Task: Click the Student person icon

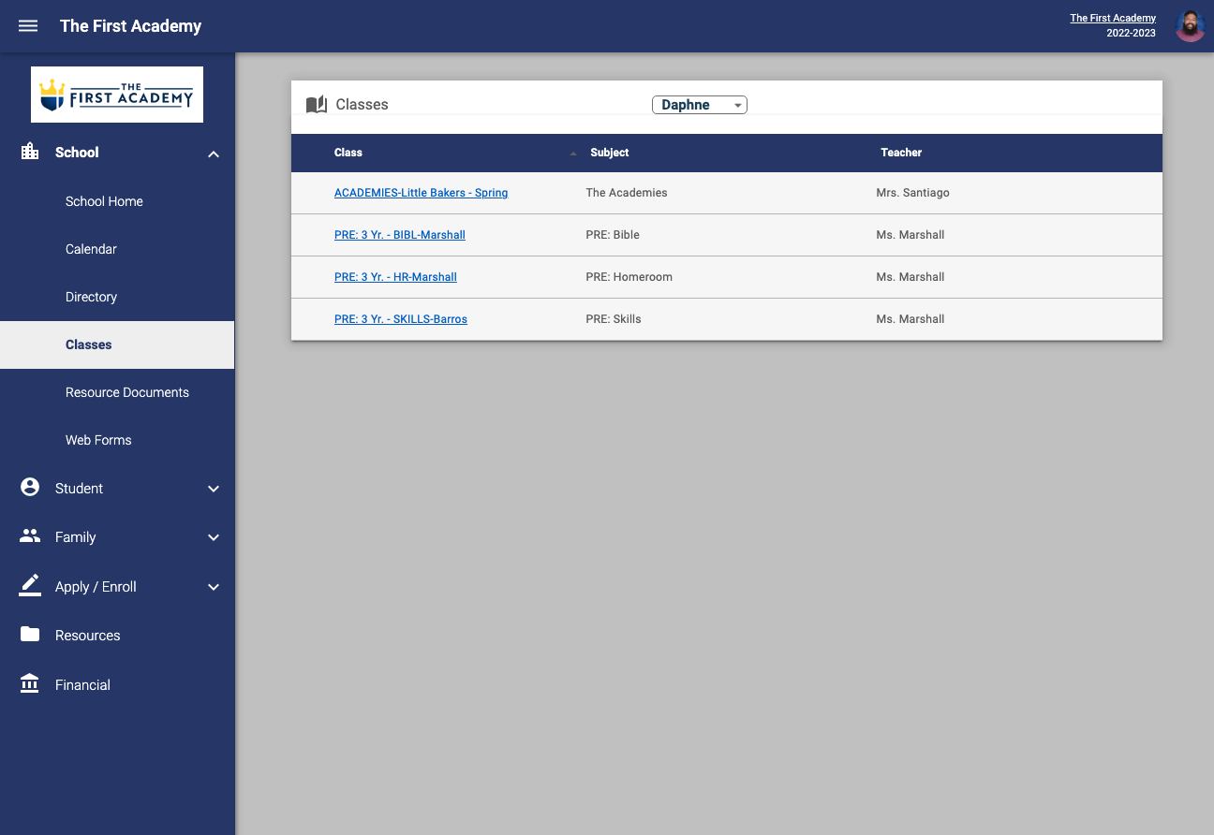Action: coord(30,487)
